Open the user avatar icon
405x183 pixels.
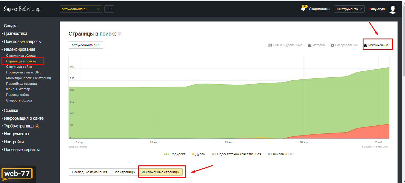(x=393, y=9)
